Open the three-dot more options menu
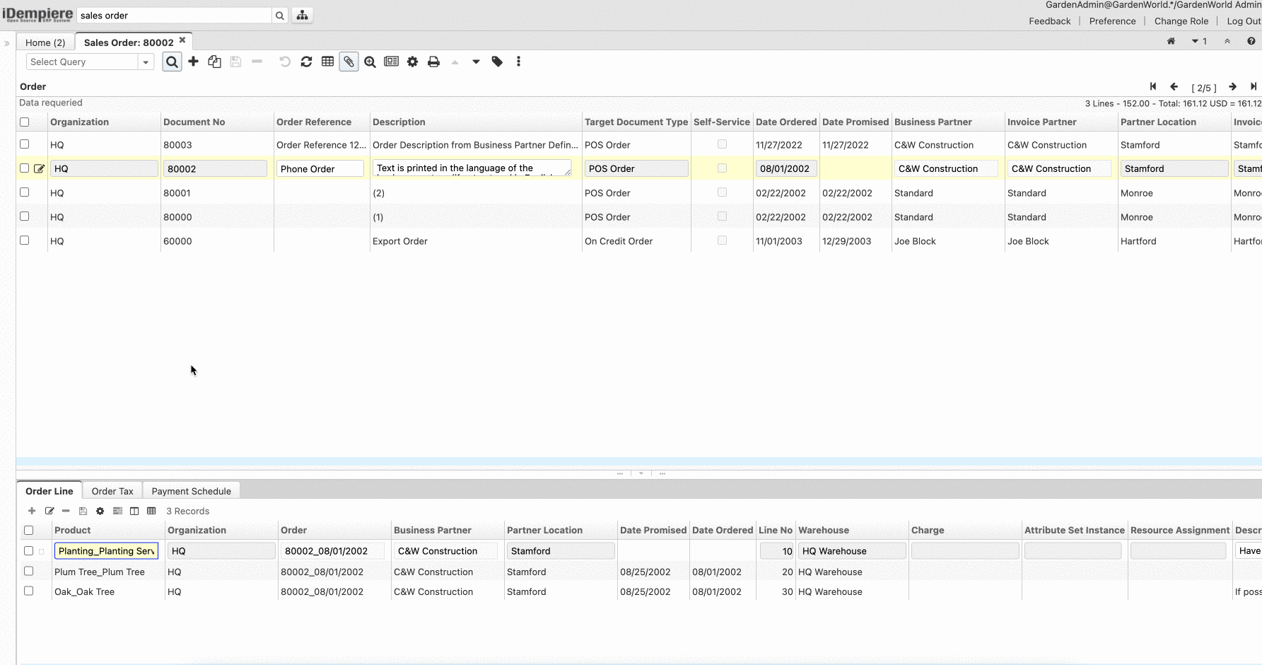This screenshot has width=1262, height=665. point(518,62)
